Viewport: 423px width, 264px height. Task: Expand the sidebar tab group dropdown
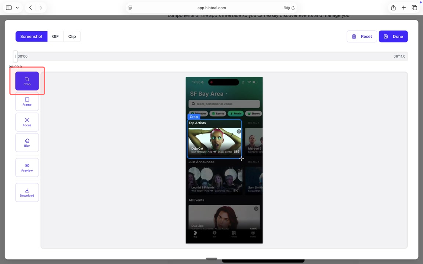tap(17, 8)
